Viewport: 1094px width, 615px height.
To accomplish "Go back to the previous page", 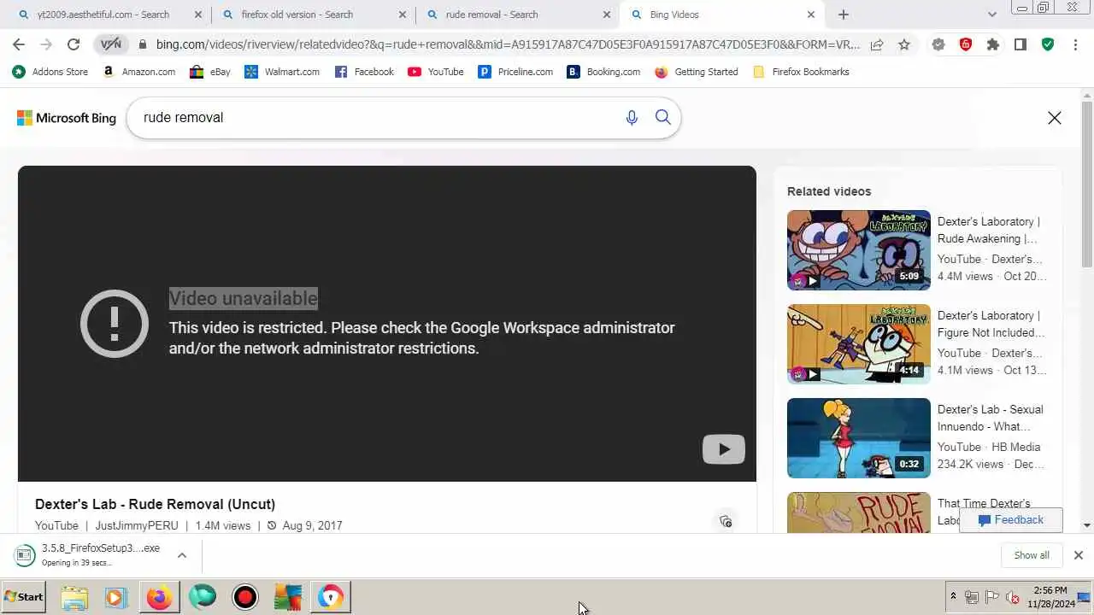I will tap(19, 44).
